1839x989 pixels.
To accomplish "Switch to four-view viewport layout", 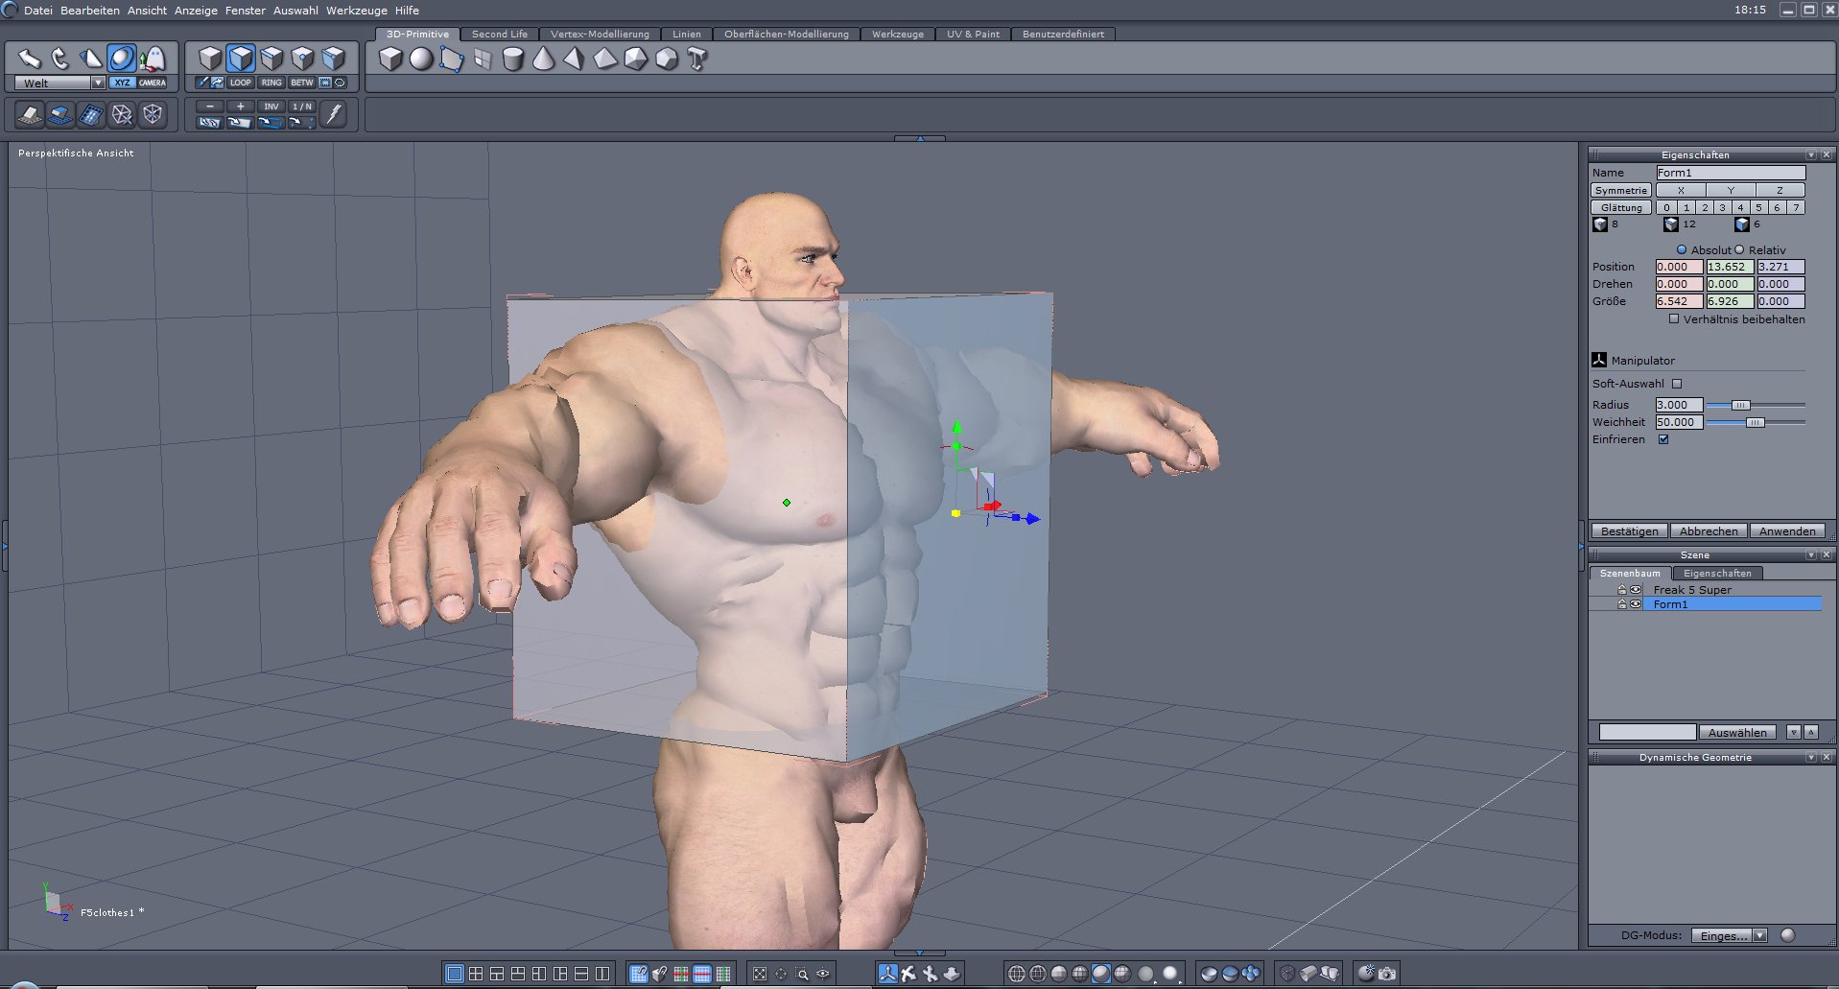I will [476, 974].
